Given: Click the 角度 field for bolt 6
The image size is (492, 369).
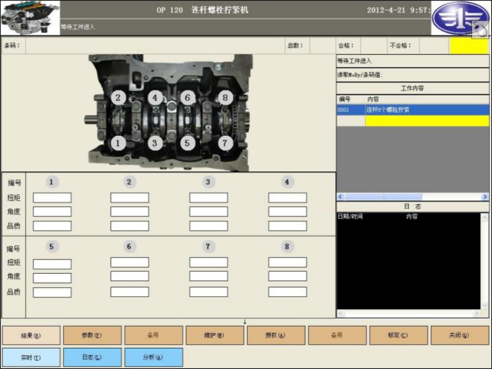Looking at the screenshot, I should point(130,276).
